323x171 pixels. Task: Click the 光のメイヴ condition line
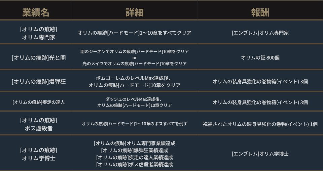(134, 63)
